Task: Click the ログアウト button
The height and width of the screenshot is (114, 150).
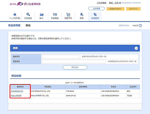Action: [x=133, y=9]
